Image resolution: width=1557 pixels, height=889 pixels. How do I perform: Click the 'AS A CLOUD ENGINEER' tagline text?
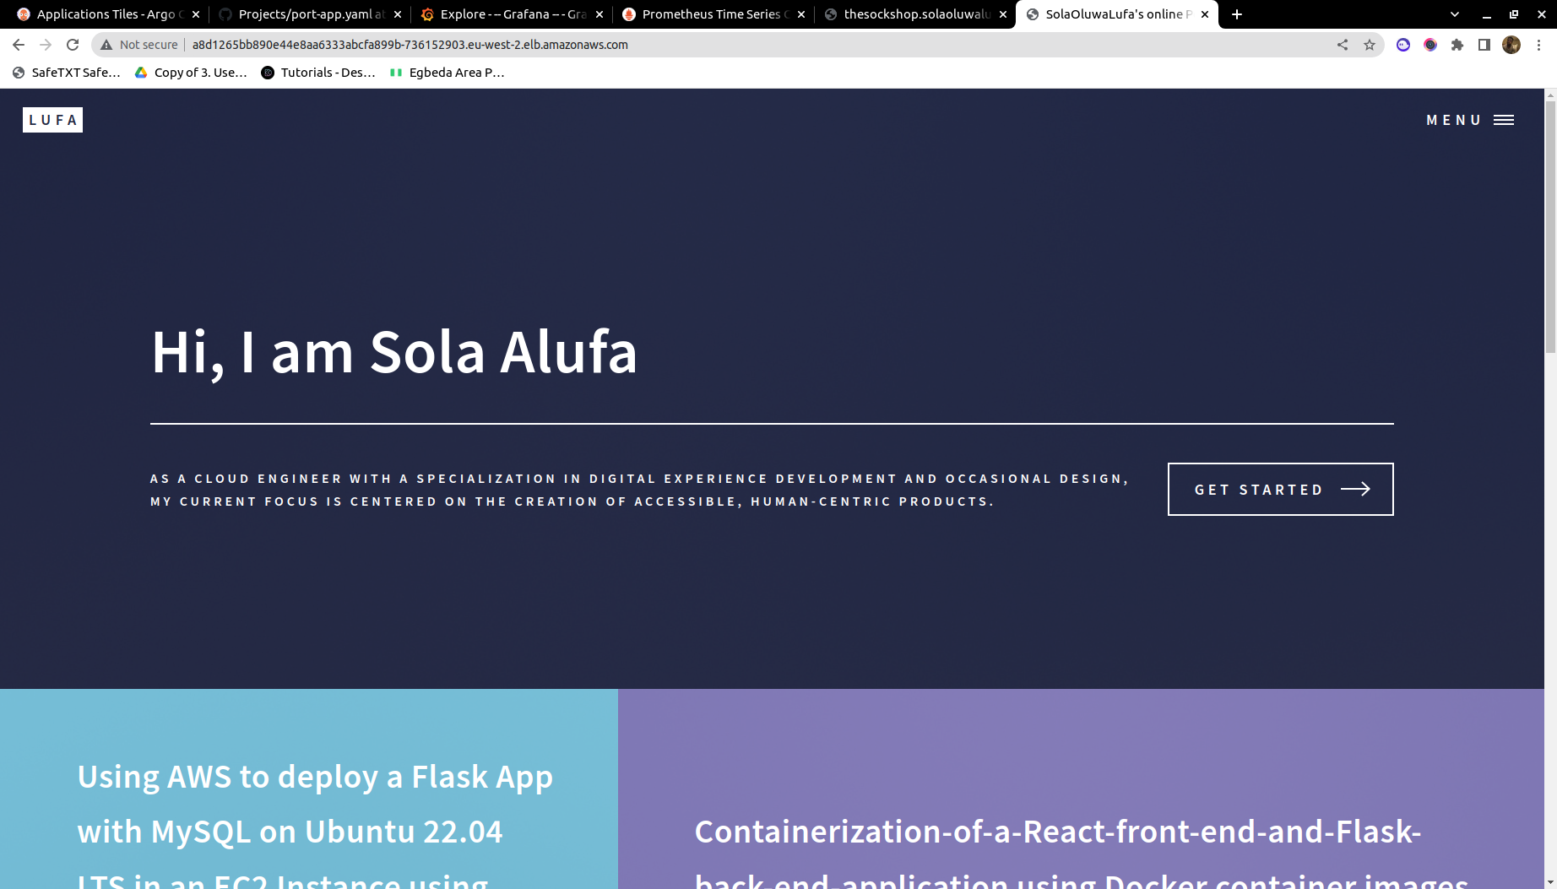pos(640,490)
